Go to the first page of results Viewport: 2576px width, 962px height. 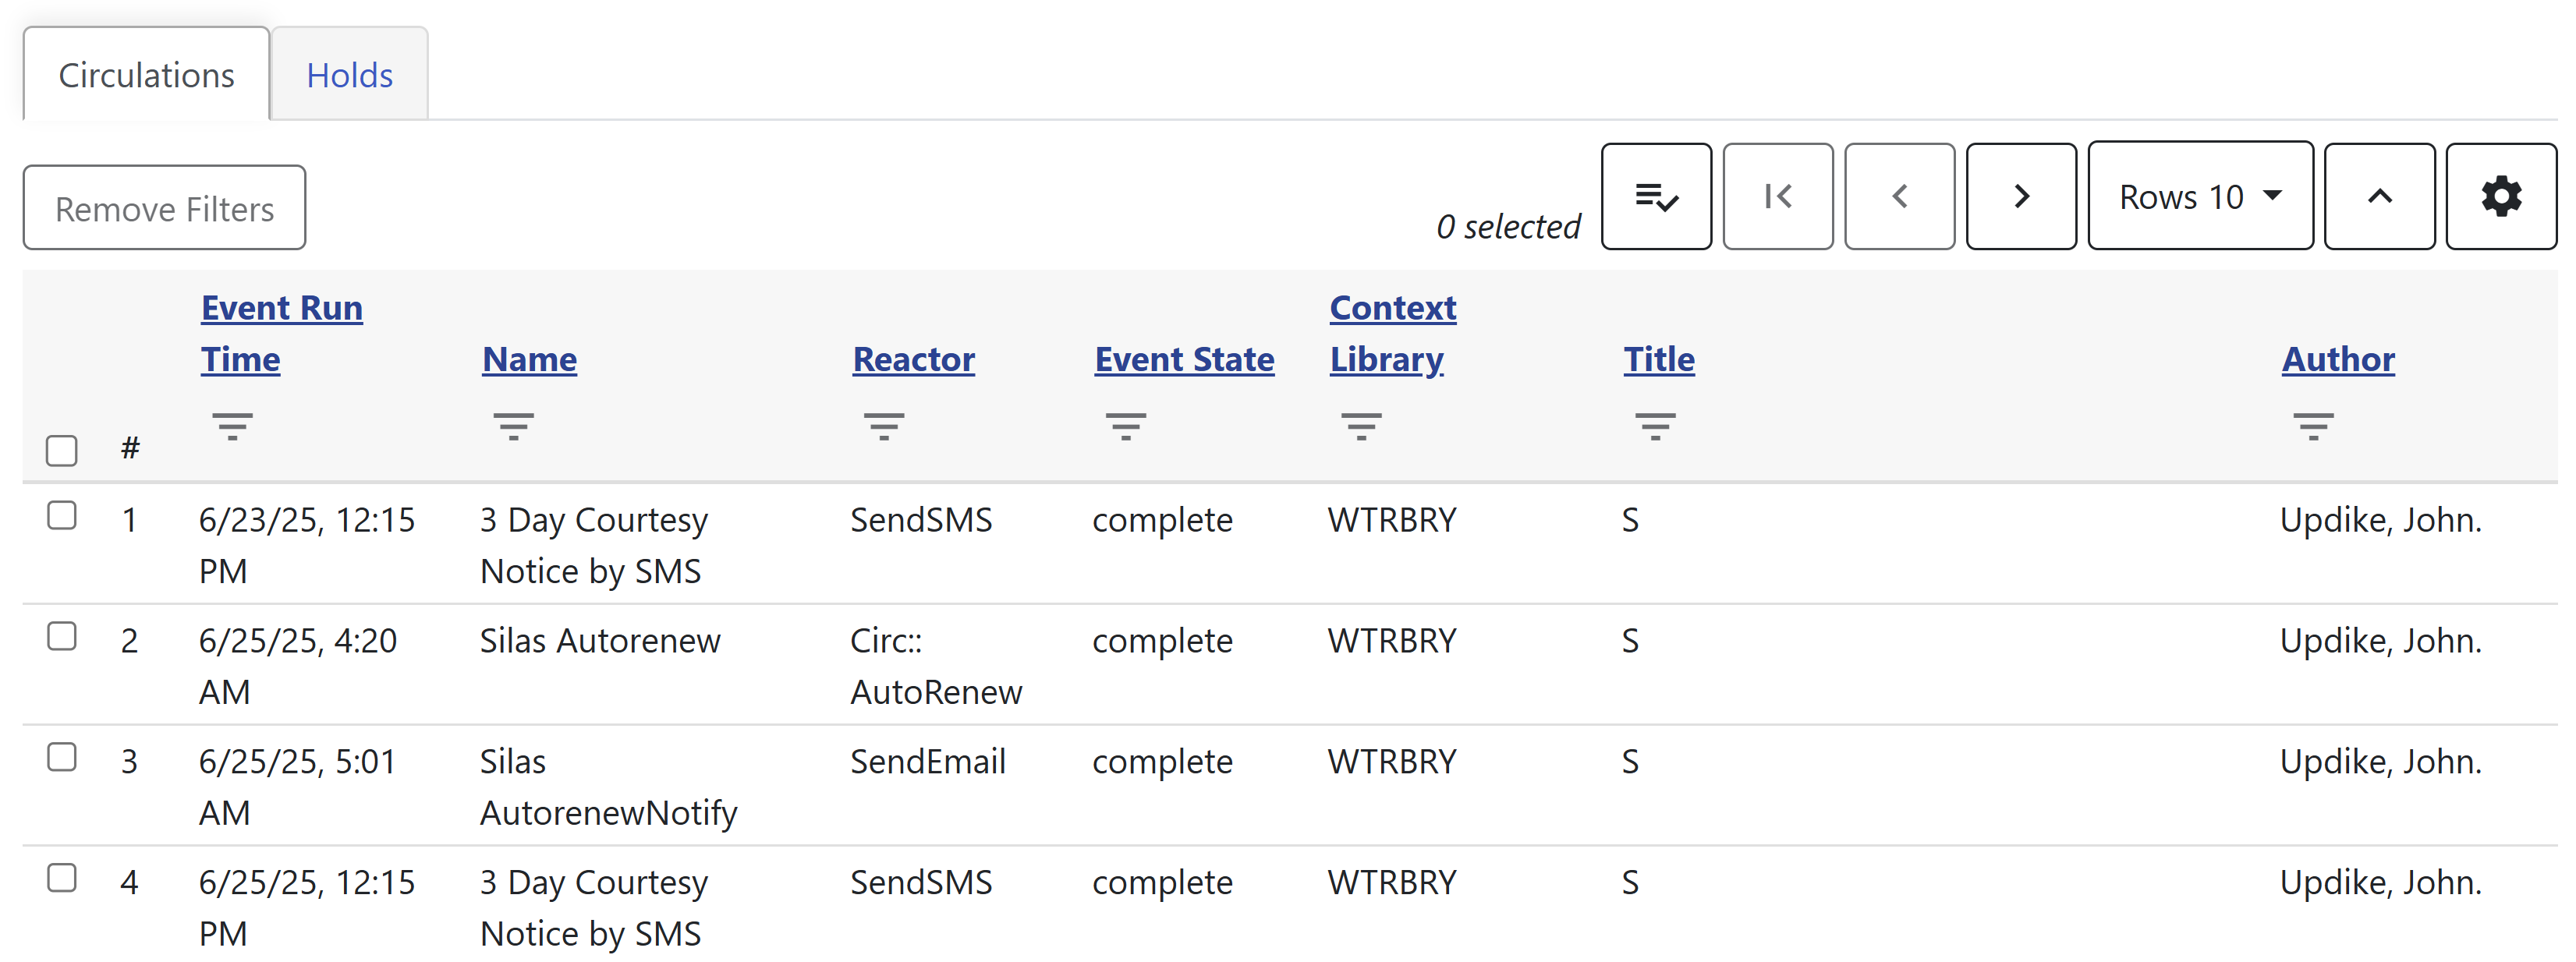click(1777, 196)
